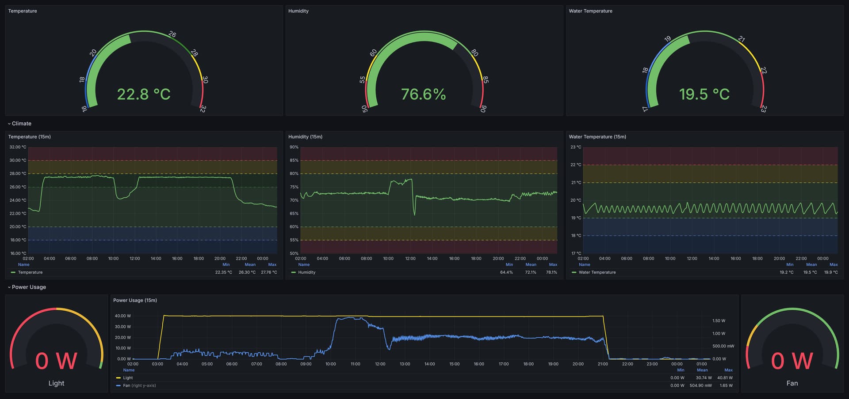
Task: Click the green Humidity legend color icon
Action: pyautogui.click(x=294, y=272)
